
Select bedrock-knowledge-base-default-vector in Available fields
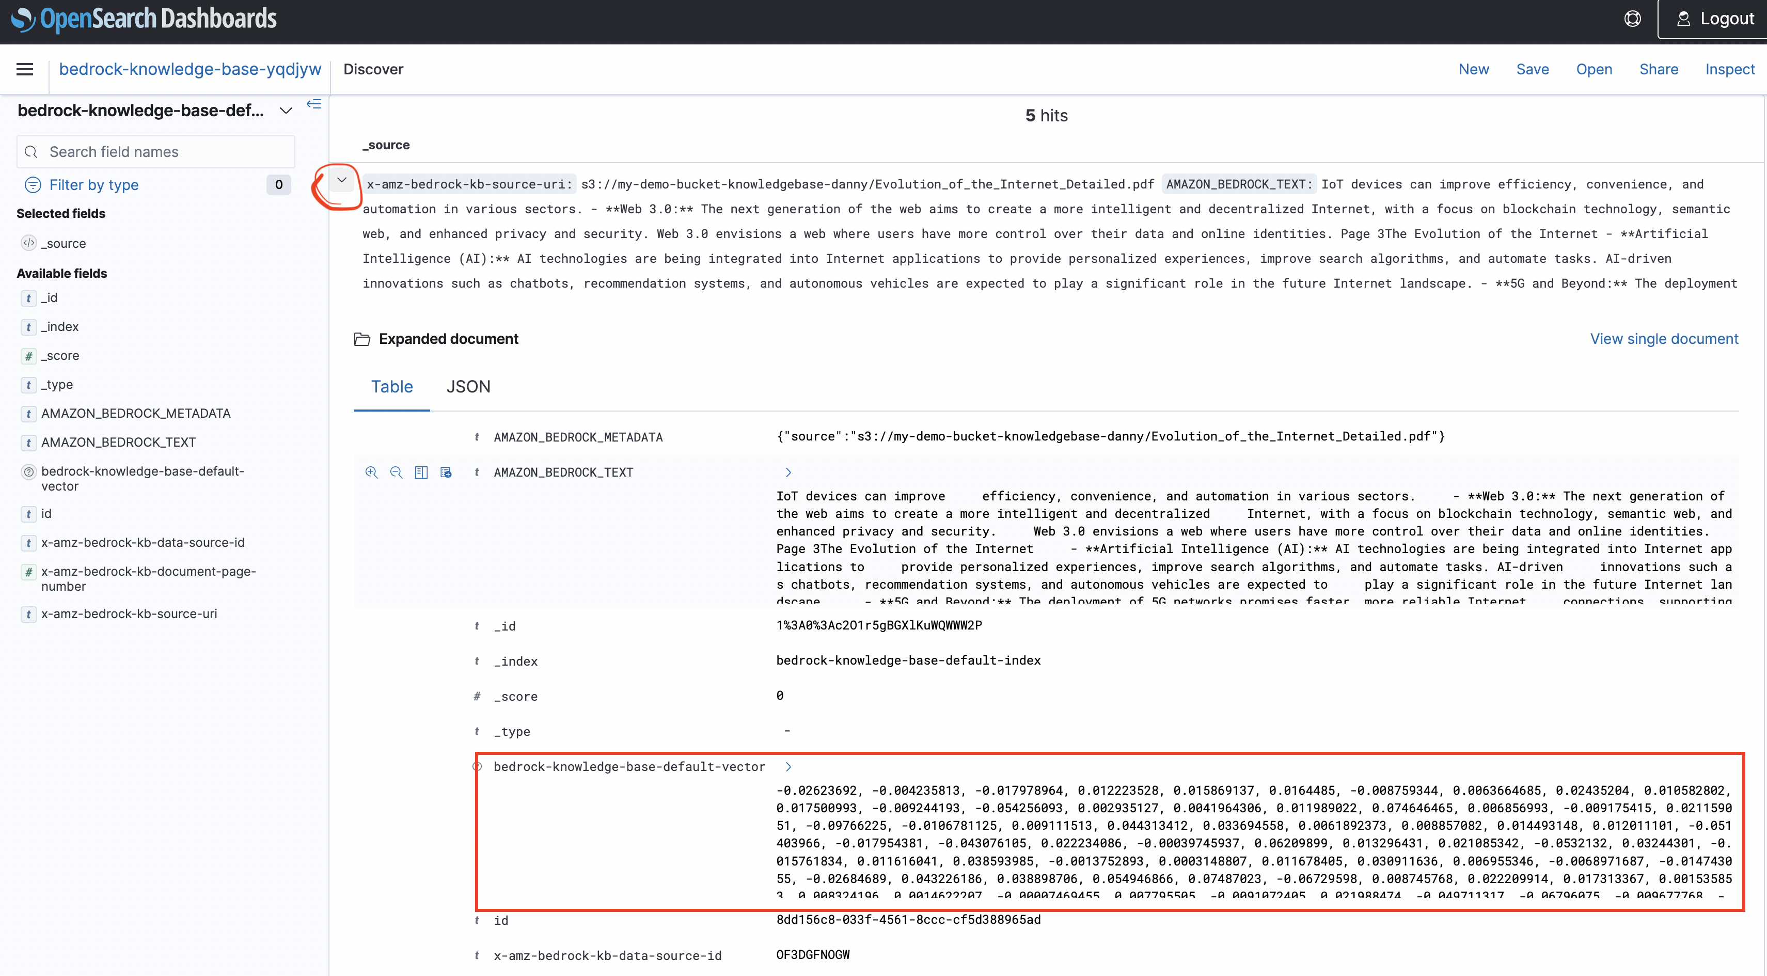(x=143, y=478)
